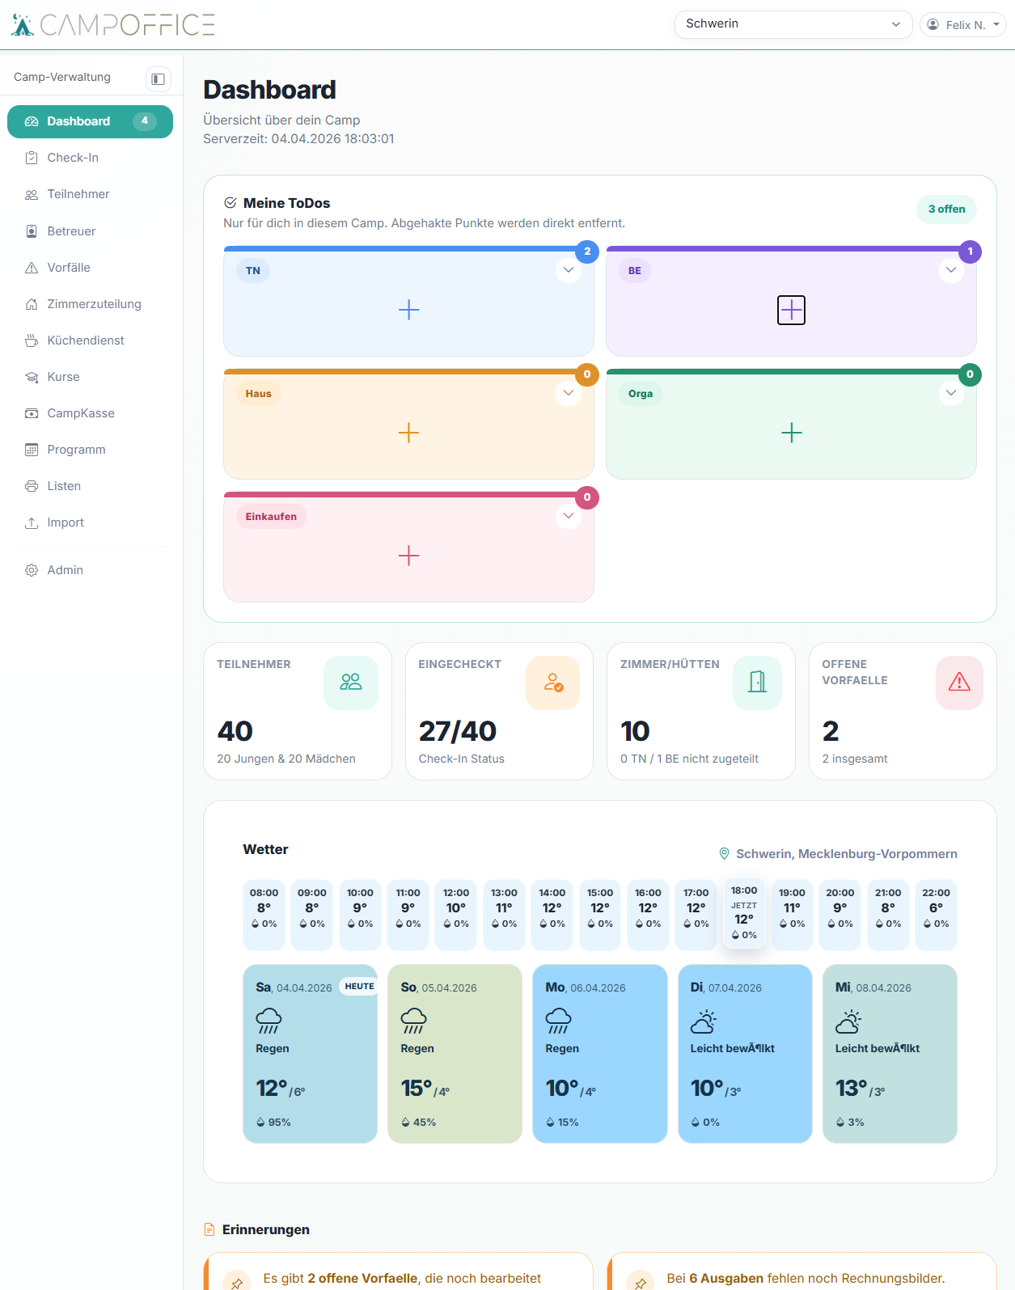The height and width of the screenshot is (1290, 1015).
Task: Click the plus icon in the TN todo card
Action: [408, 310]
